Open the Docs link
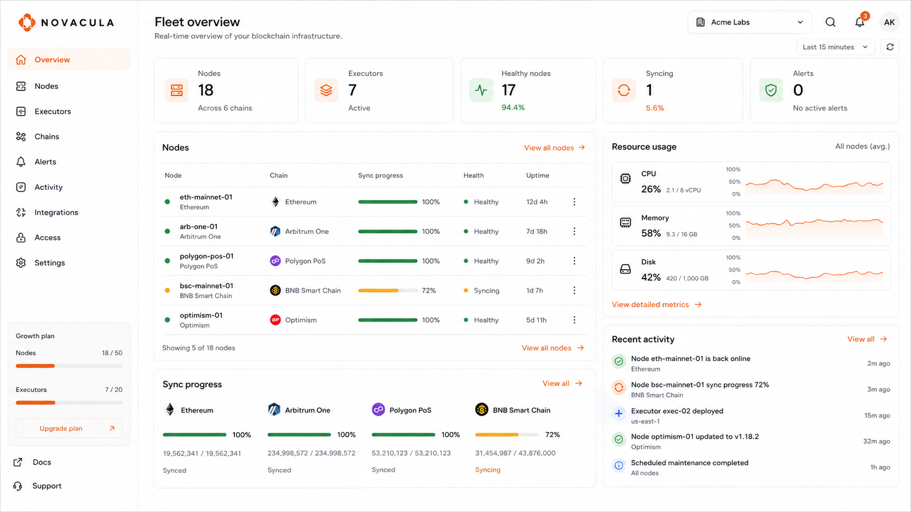Screen dimensions: 911x512 [x=33, y=462]
